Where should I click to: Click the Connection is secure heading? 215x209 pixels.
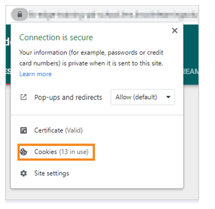click(x=56, y=37)
